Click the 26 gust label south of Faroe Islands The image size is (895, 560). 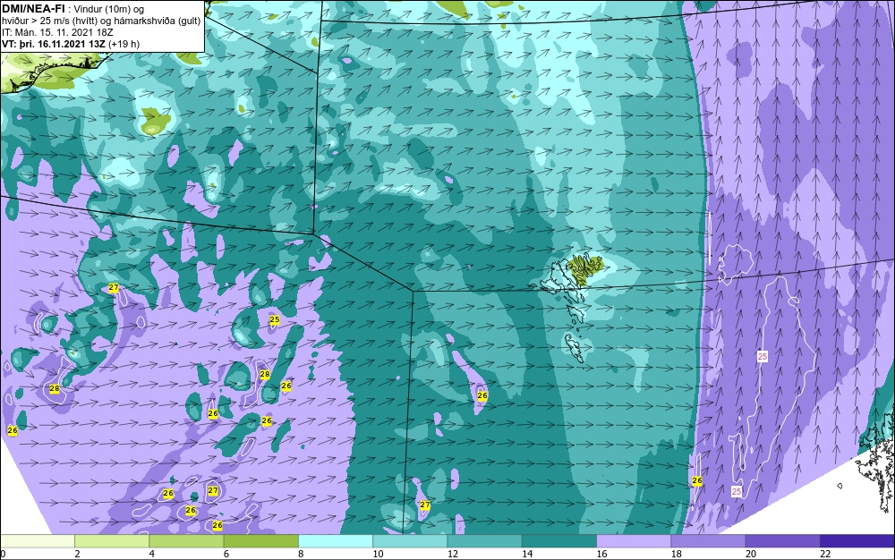point(482,395)
